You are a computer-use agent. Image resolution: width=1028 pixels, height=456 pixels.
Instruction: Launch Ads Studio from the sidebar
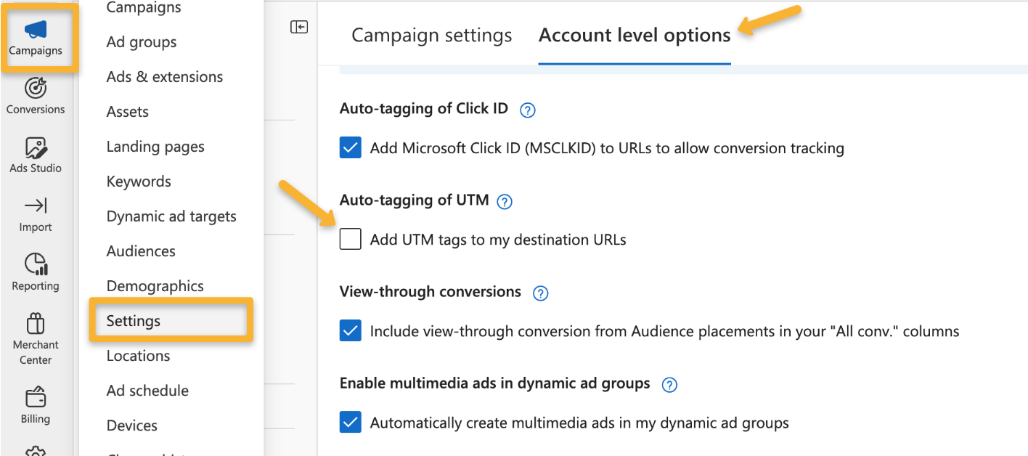point(36,148)
